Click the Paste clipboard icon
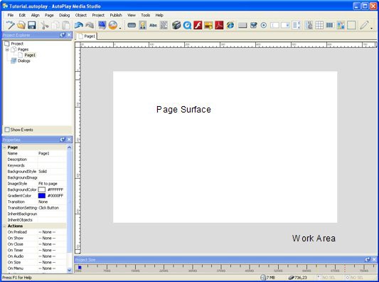Screen dimensions: 379x282 tap(66, 25)
